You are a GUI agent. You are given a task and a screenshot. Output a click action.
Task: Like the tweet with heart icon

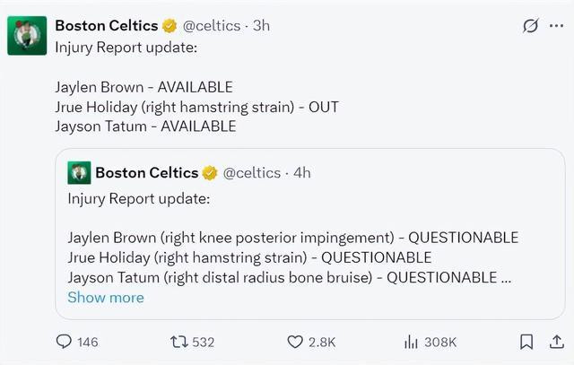pyautogui.click(x=295, y=342)
